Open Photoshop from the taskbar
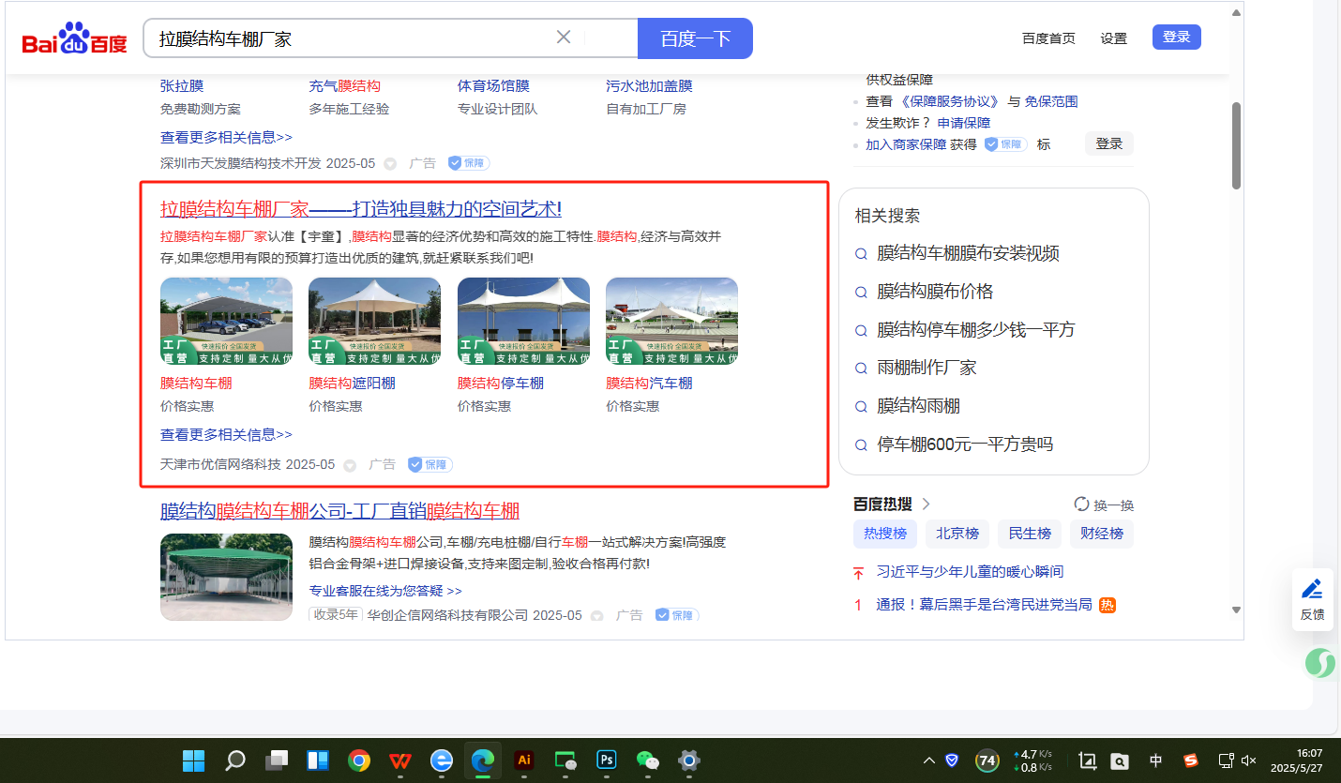 click(607, 760)
